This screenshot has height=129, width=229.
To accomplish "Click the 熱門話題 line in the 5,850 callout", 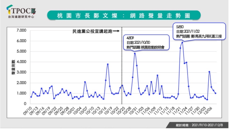I will pos(199,36).
